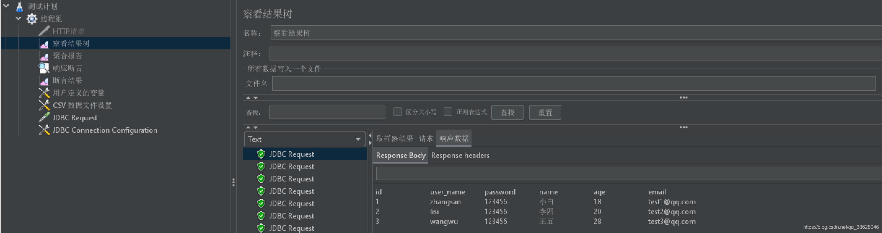
Task: Click the green shield of the third JDBC Request result
Action: (261, 179)
